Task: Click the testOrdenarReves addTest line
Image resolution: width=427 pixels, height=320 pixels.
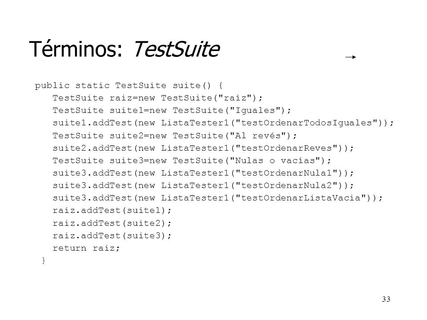Action: click(x=203, y=148)
